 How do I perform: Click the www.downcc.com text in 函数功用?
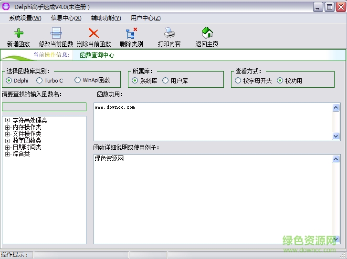coord(115,107)
